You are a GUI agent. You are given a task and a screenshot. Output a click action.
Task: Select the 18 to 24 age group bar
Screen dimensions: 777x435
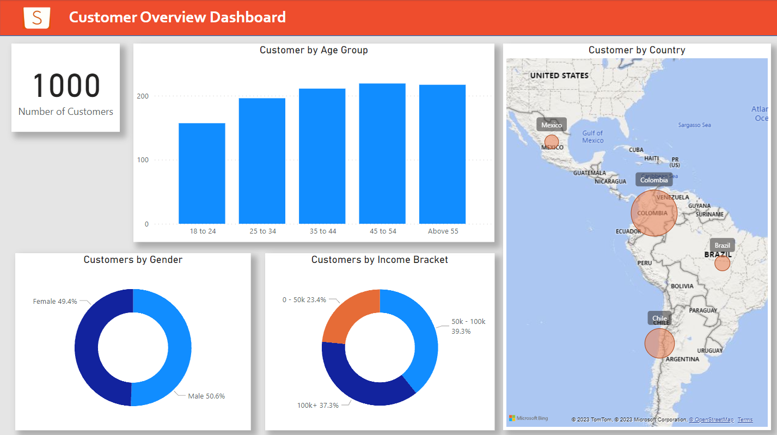[201, 174]
